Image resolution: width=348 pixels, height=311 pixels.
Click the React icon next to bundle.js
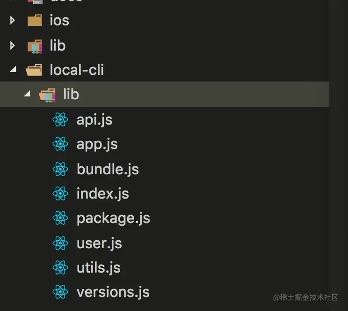coord(60,169)
